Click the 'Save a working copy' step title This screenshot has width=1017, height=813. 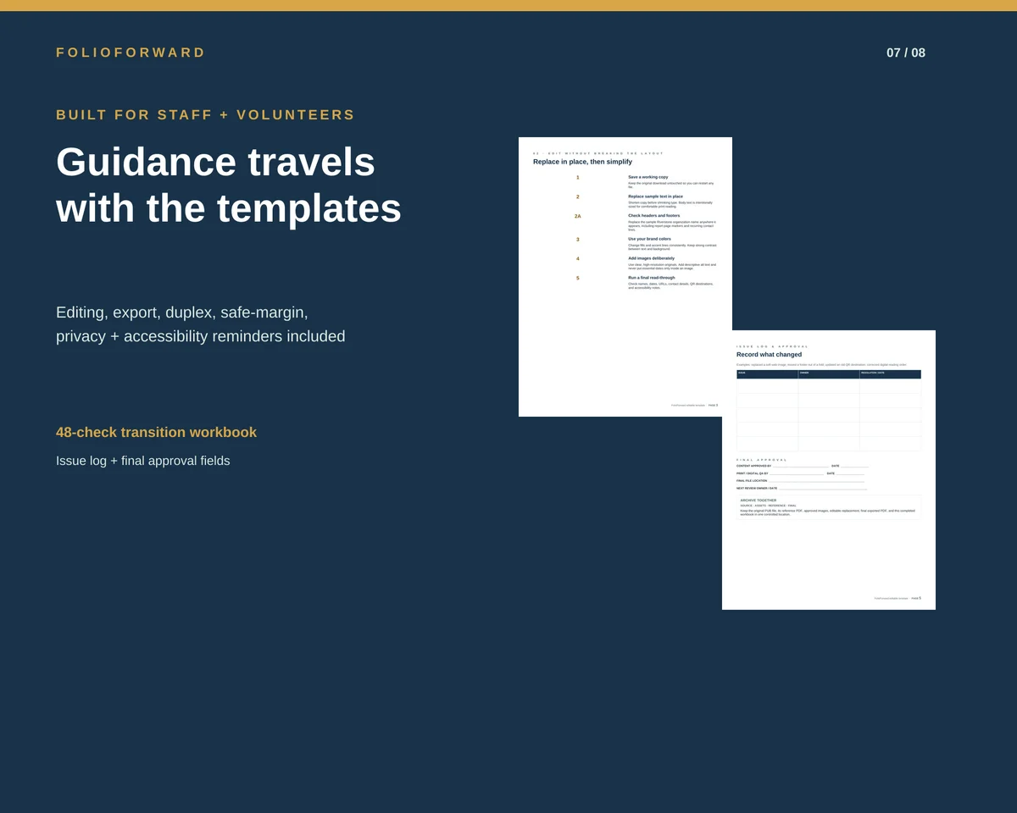pos(648,177)
